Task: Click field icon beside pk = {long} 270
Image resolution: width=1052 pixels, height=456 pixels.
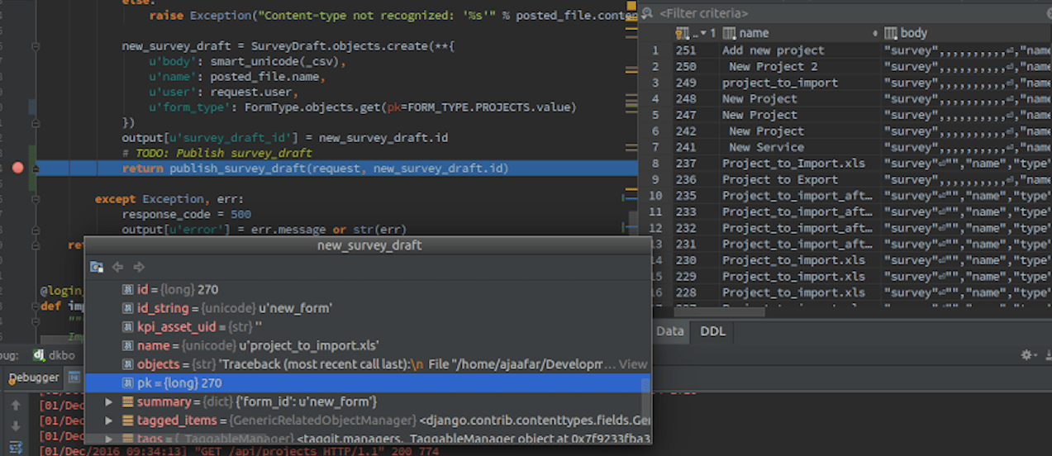Action: click(128, 383)
